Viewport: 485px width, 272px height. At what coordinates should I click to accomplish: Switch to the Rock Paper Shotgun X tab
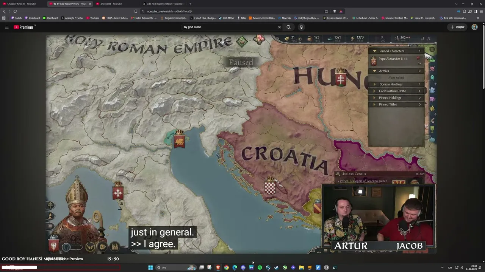point(163,4)
